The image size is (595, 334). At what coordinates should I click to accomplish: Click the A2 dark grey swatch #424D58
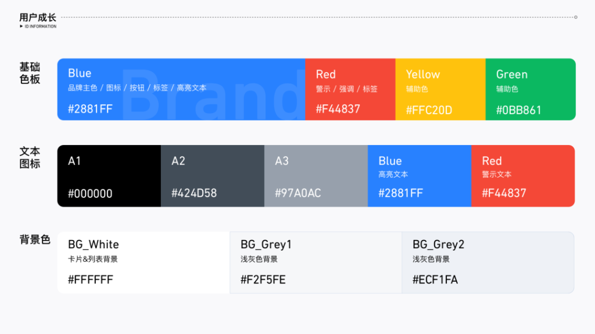pyautogui.click(x=213, y=176)
